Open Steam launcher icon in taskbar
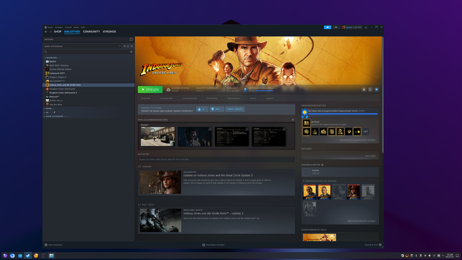 click(28, 255)
